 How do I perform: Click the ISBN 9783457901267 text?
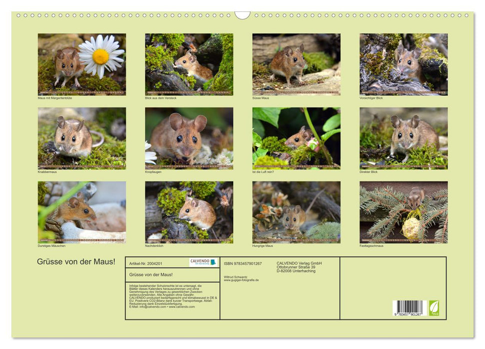243,264
